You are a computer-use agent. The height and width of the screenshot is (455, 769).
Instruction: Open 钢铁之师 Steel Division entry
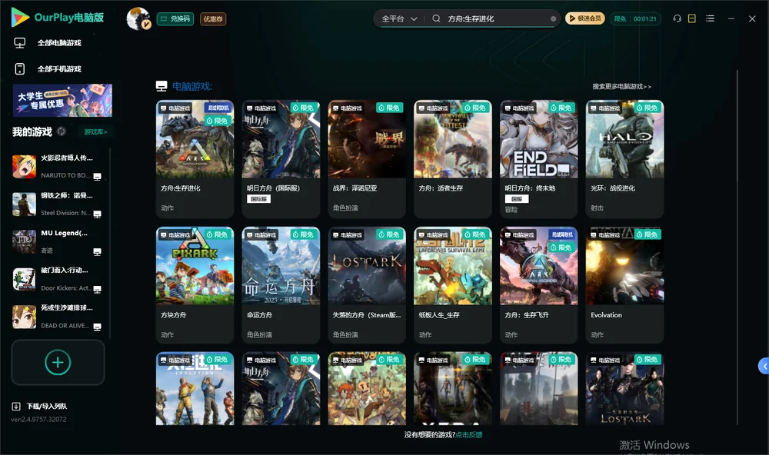click(59, 204)
